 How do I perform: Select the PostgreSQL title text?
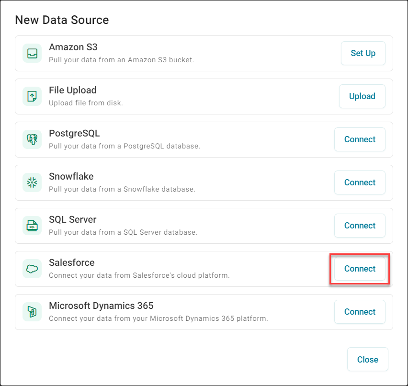[74, 133]
